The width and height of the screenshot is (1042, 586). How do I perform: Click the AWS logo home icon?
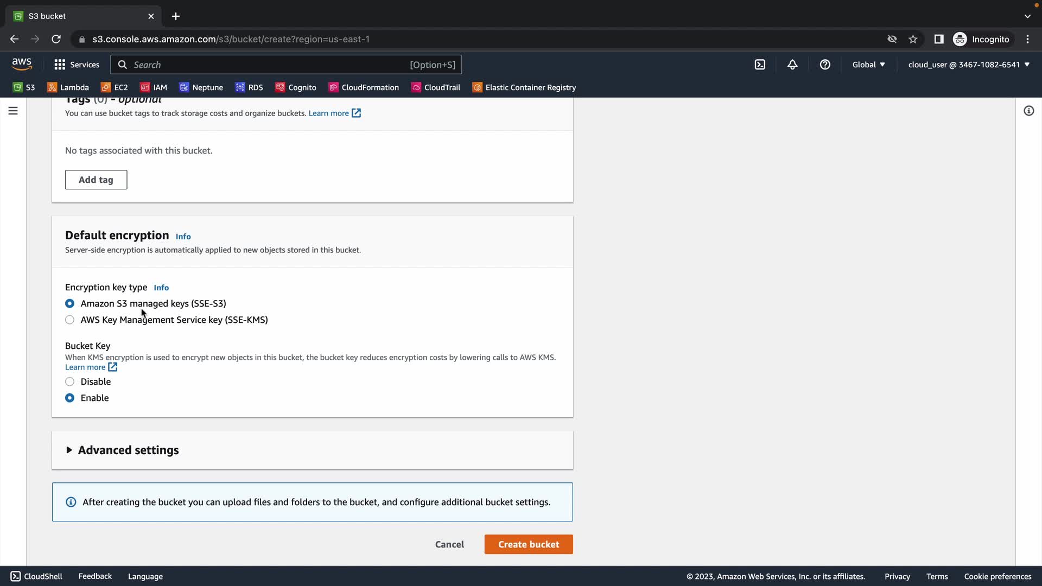click(22, 64)
